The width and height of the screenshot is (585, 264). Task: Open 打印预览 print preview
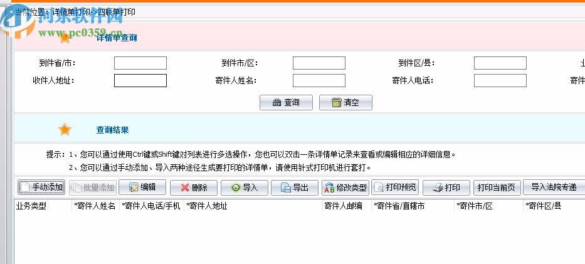tap(395, 187)
